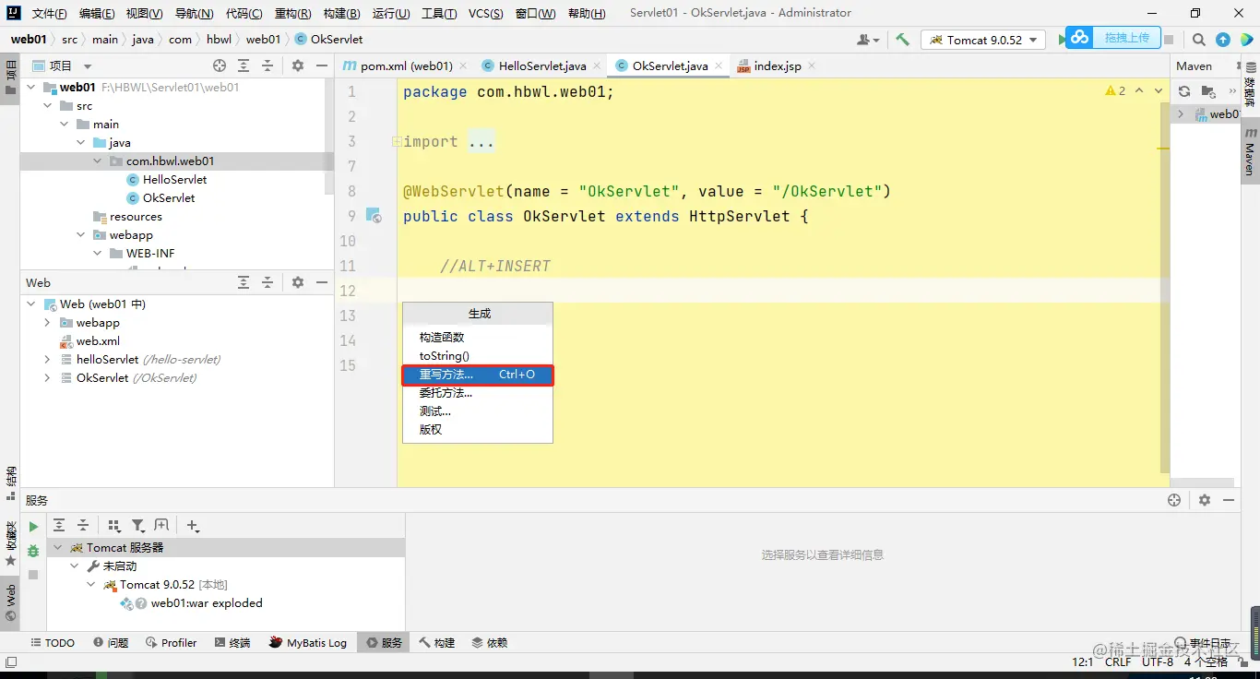Open the 重构(R) menu
Image resolution: width=1260 pixels, height=679 pixels.
click(x=293, y=13)
